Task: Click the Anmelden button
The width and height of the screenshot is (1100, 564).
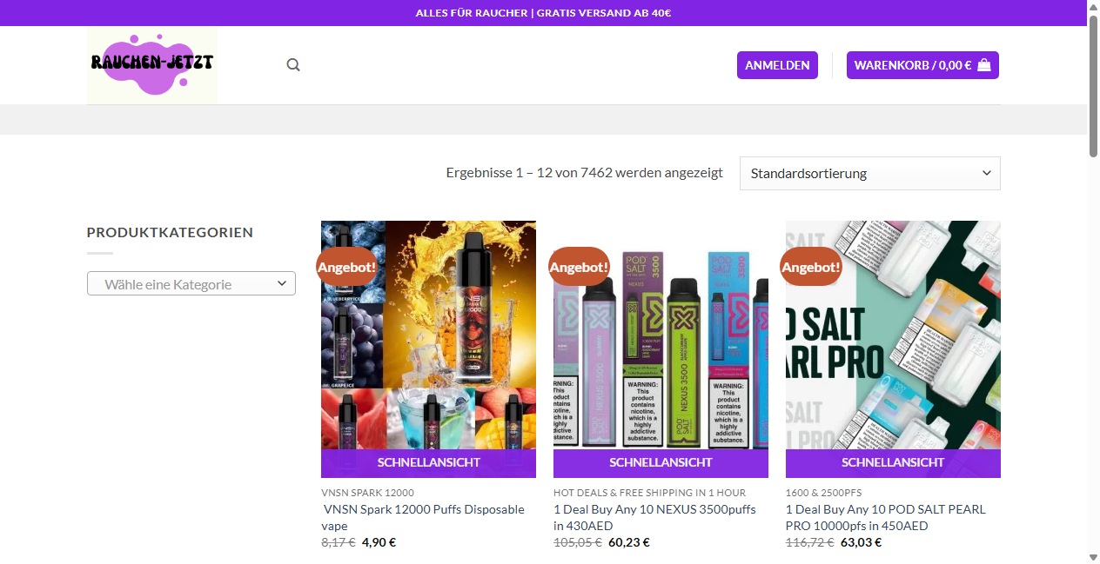Action: pos(777,65)
